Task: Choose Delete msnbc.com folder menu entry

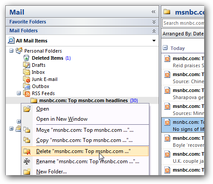Action: tap(85, 151)
